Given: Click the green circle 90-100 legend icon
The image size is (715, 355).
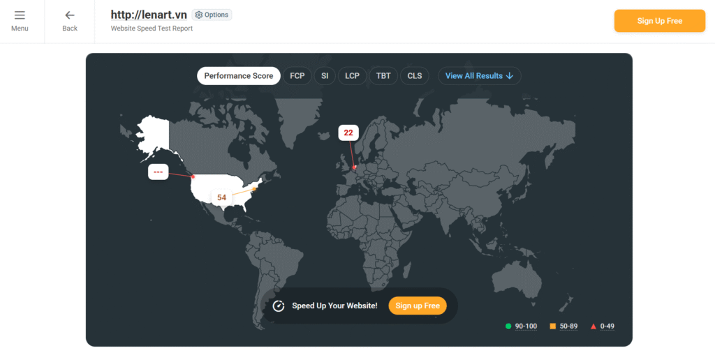Looking at the screenshot, I should point(508,326).
